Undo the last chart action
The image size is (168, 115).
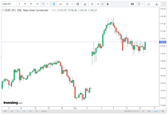(x=98, y=4)
